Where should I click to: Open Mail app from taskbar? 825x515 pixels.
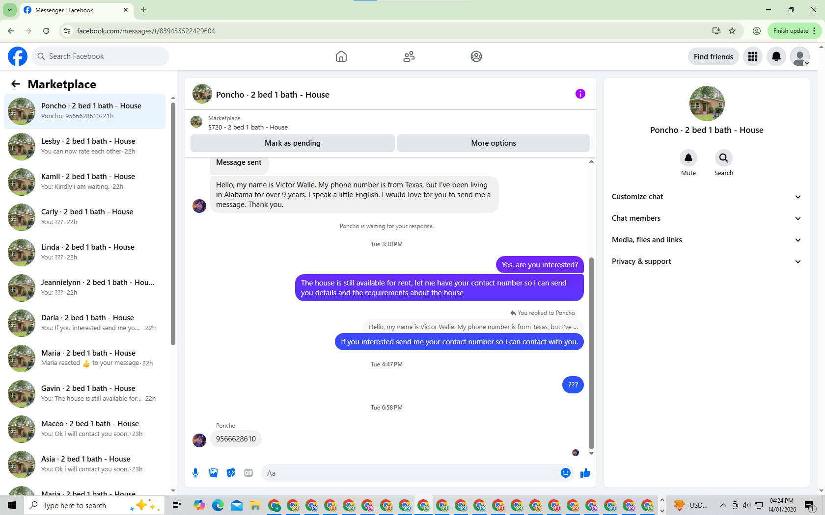(x=237, y=505)
